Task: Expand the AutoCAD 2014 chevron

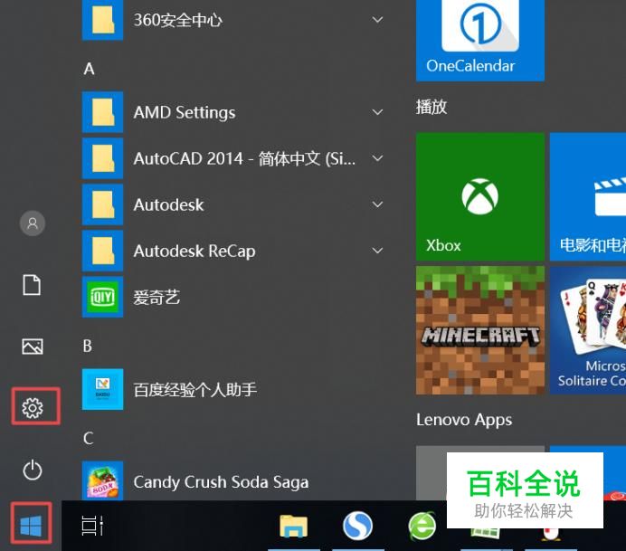Action: point(377,158)
